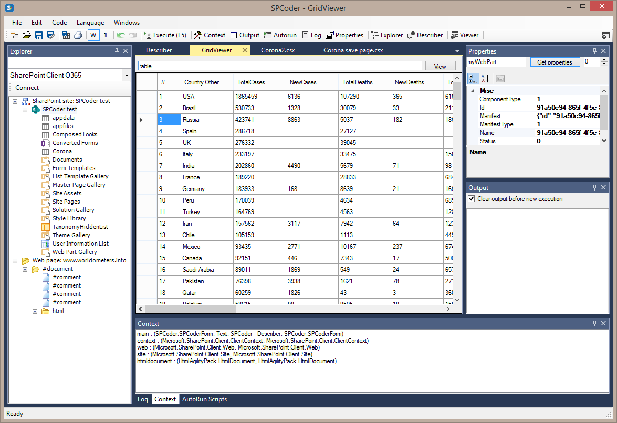Open the Language menu
Screen dimensions: 617x423
(x=90, y=23)
